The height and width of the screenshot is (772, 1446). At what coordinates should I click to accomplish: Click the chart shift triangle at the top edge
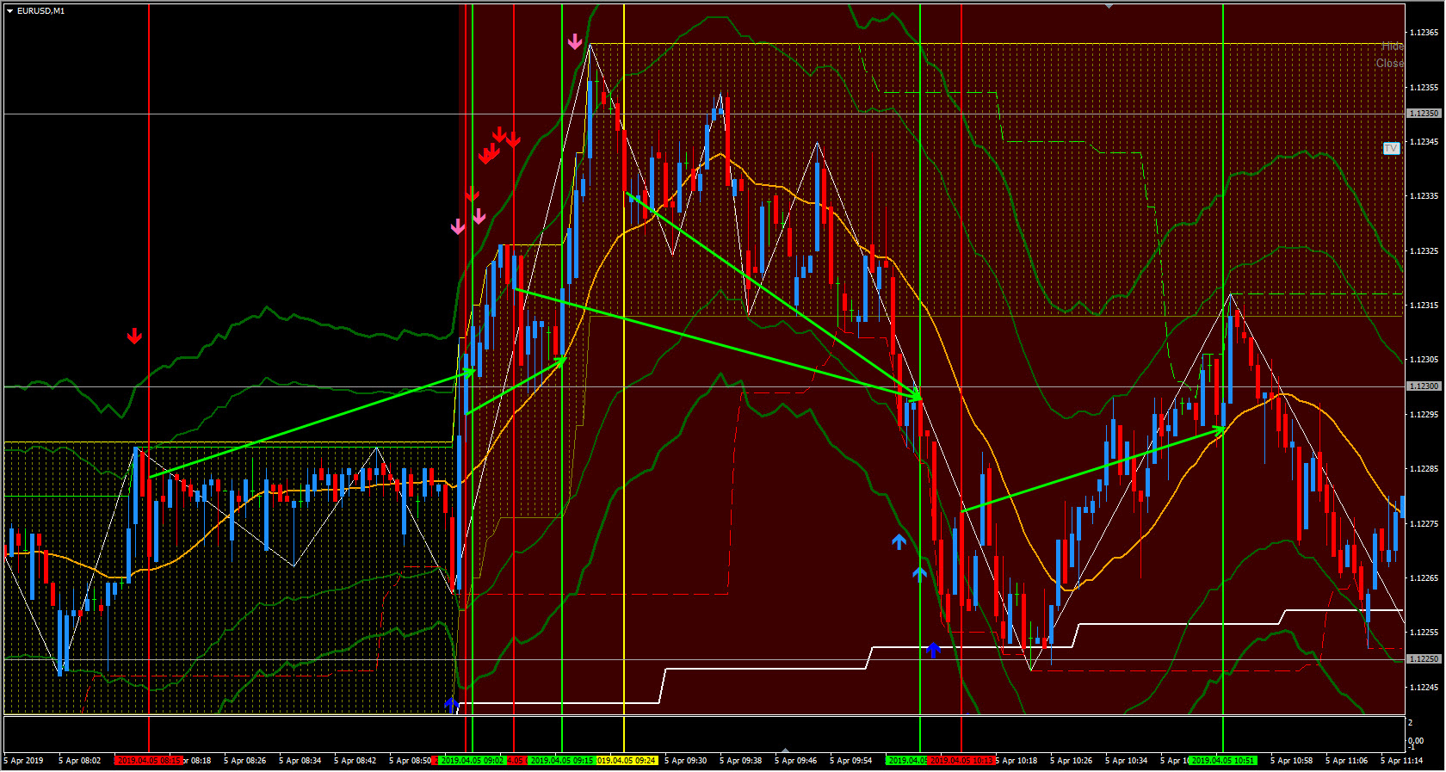tap(1109, 6)
